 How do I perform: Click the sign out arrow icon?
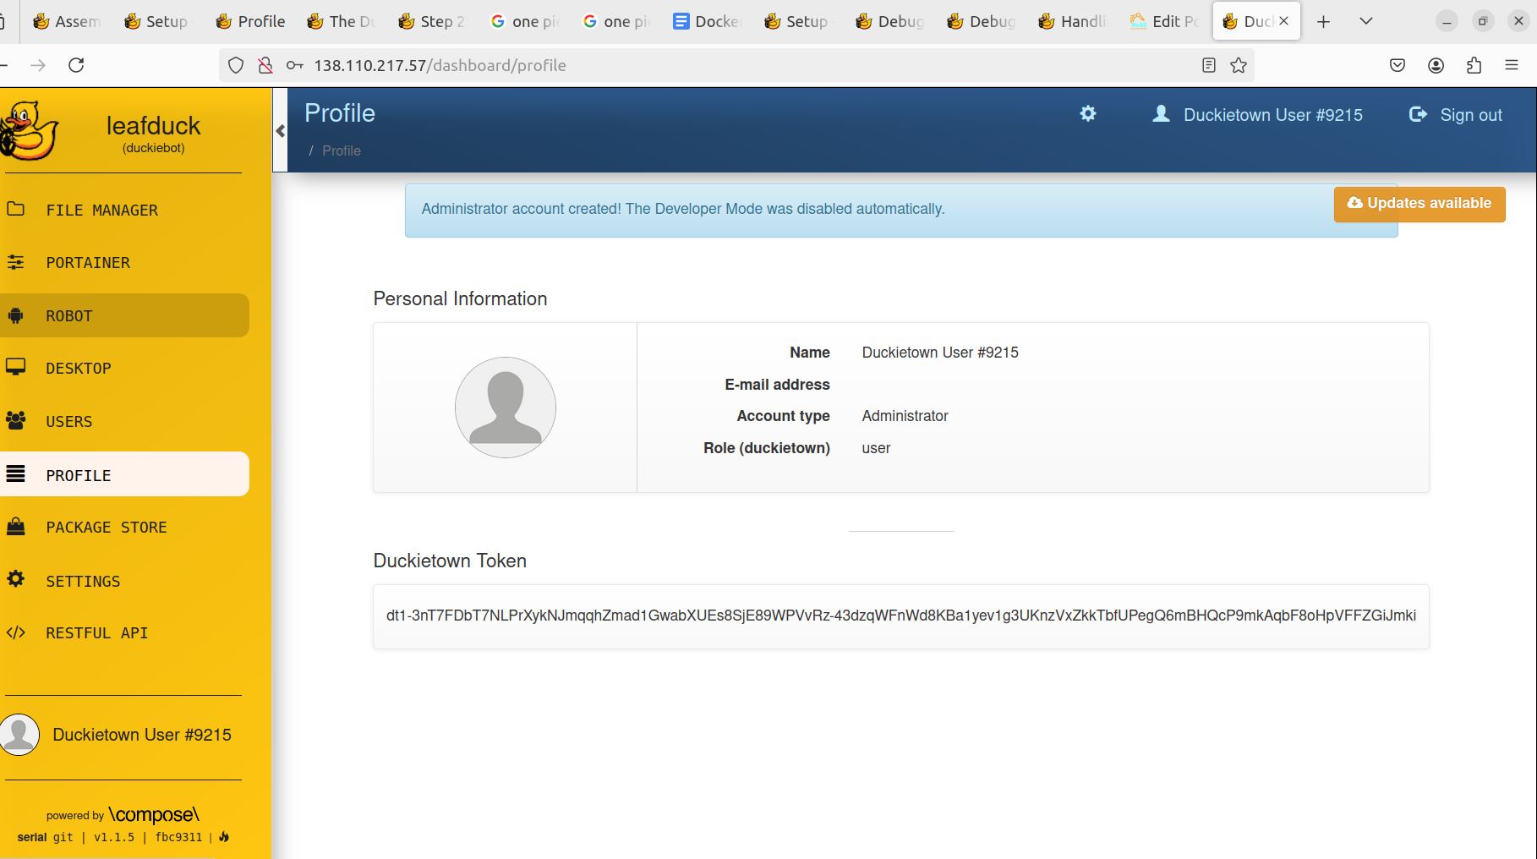pyautogui.click(x=1418, y=114)
